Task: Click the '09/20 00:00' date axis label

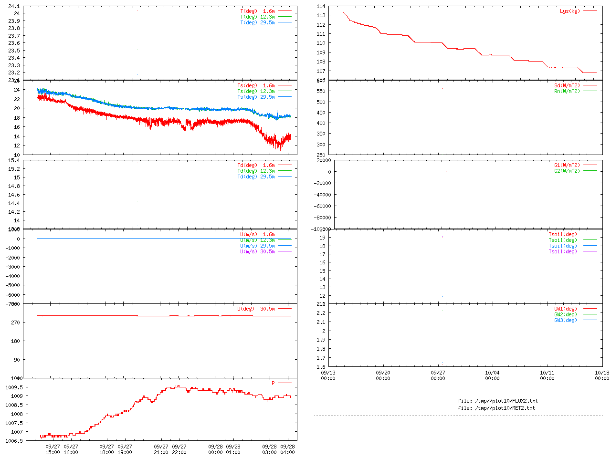Action: (x=383, y=375)
